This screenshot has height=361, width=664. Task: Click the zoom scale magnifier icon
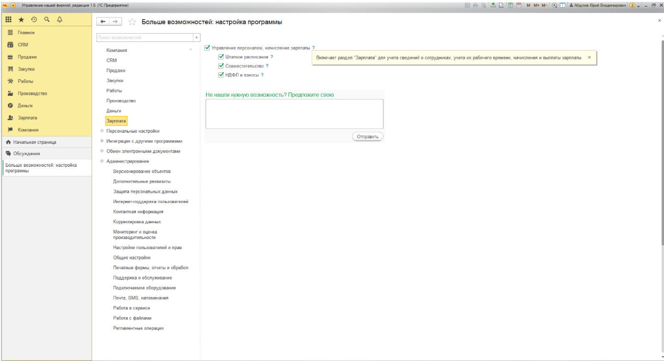[554, 5]
